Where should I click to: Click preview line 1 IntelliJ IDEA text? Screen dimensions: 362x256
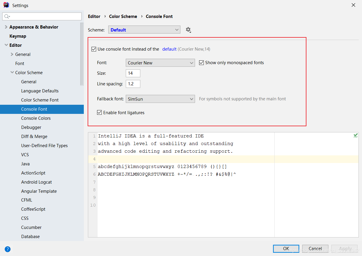[151, 136]
